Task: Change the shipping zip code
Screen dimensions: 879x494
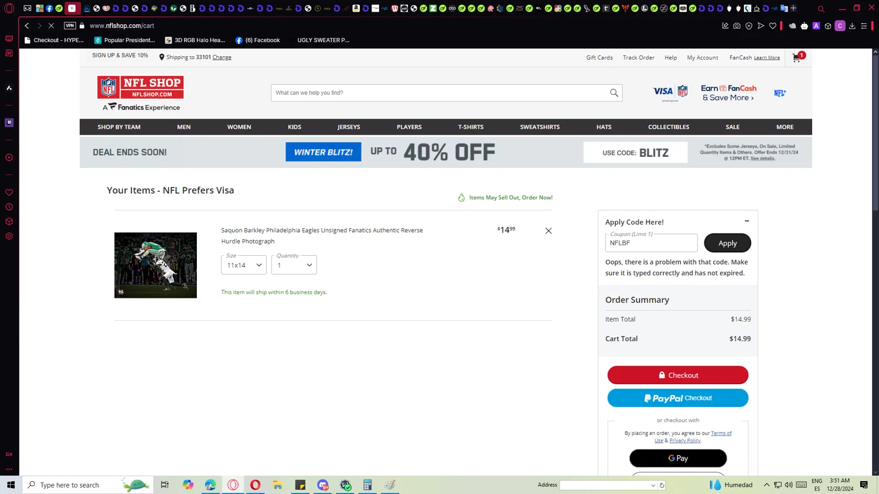Action: (x=222, y=57)
